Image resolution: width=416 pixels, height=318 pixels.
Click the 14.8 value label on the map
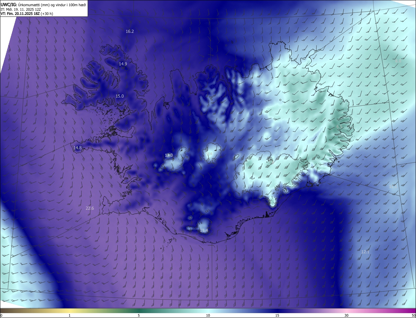(77, 148)
